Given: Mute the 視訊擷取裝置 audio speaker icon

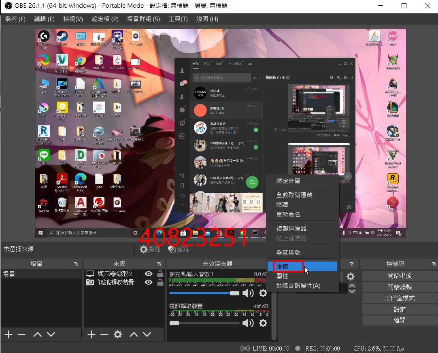Looking at the screenshot, I should (x=248, y=323).
